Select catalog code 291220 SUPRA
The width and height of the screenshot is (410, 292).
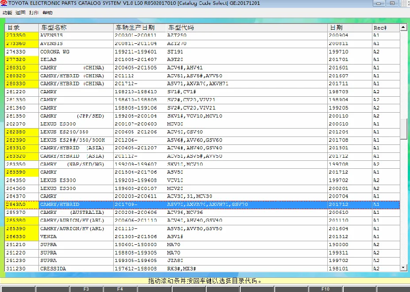[16, 253]
